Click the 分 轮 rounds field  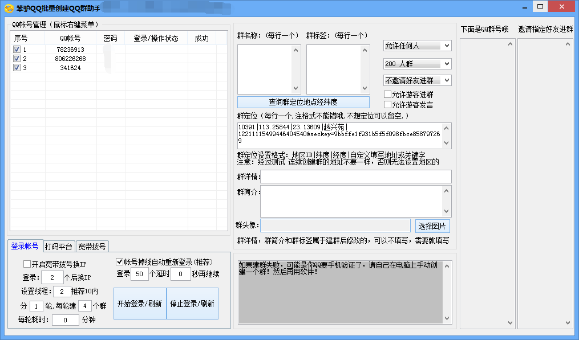click(36, 306)
